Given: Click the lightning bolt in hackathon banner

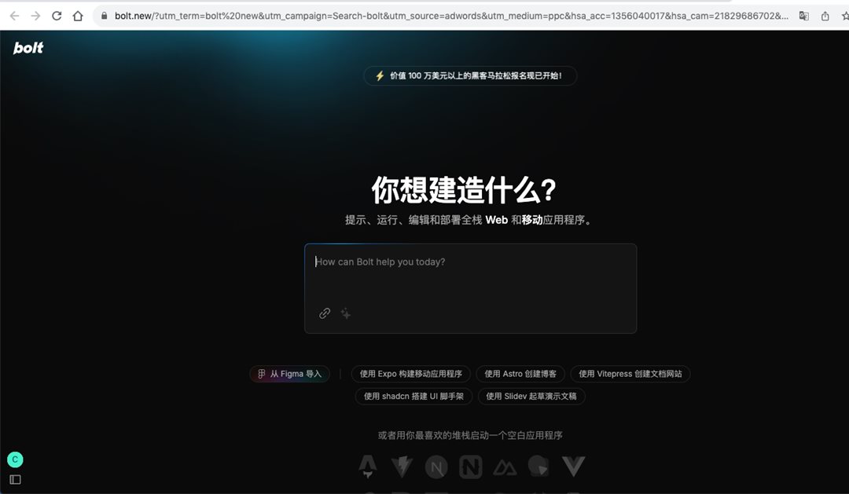Looking at the screenshot, I should tap(380, 75).
